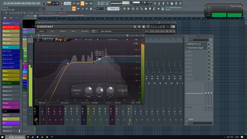The height and width of the screenshot is (139, 247).
Task: Click Kontakt's minimized view icon
Action: 148,27
